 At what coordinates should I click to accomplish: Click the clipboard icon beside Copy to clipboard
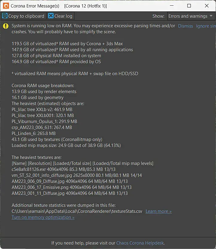(5, 16)
